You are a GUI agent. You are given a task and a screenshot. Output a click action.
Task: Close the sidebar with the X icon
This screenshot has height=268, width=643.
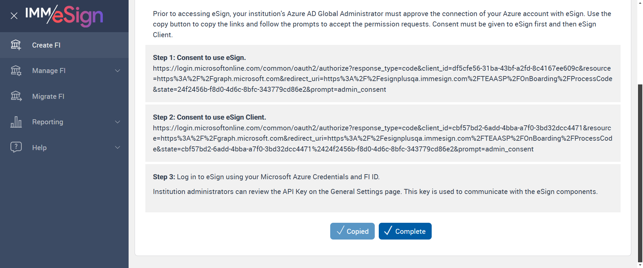click(14, 16)
